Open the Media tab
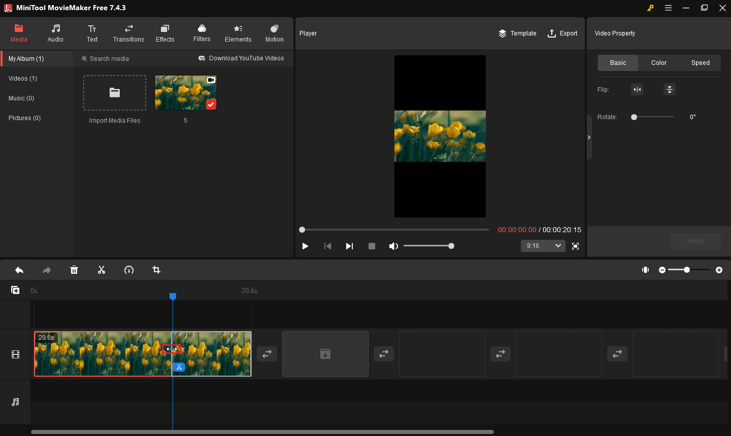Image resolution: width=731 pixels, height=436 pixels. (19, 33)
